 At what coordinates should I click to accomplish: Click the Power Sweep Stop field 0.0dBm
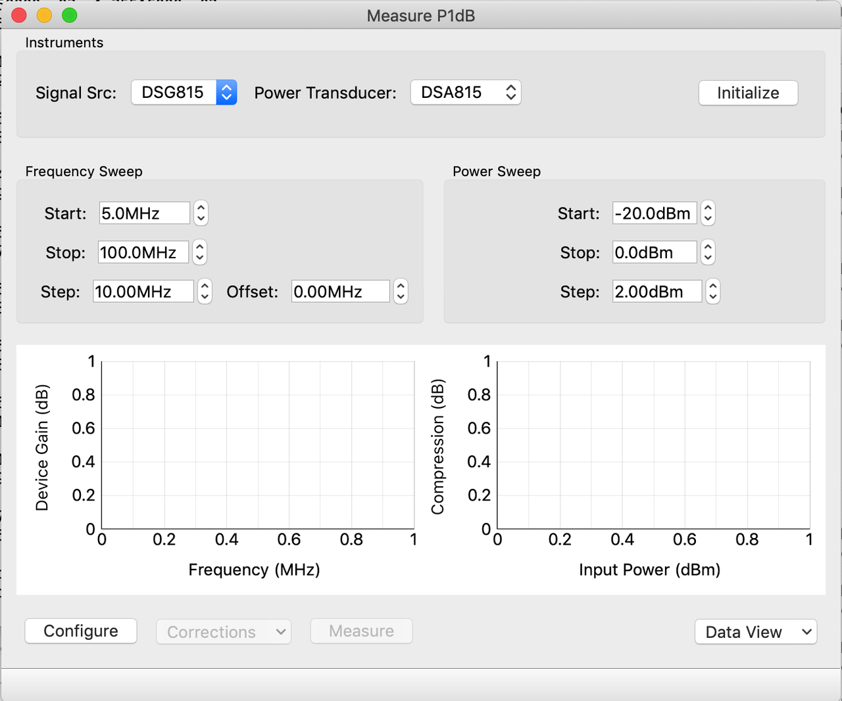click(x=655, y=252)
